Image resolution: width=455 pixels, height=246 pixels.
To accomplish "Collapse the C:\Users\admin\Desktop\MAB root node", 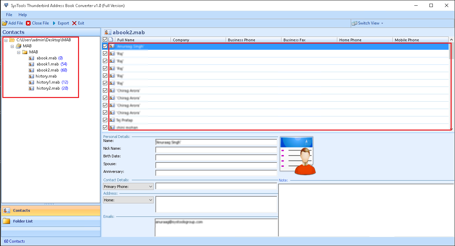I will tap(6, 40).
